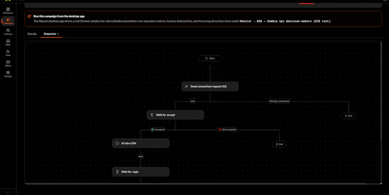
Task: Select the End node under Not accepted
Action: coord(279,144)
